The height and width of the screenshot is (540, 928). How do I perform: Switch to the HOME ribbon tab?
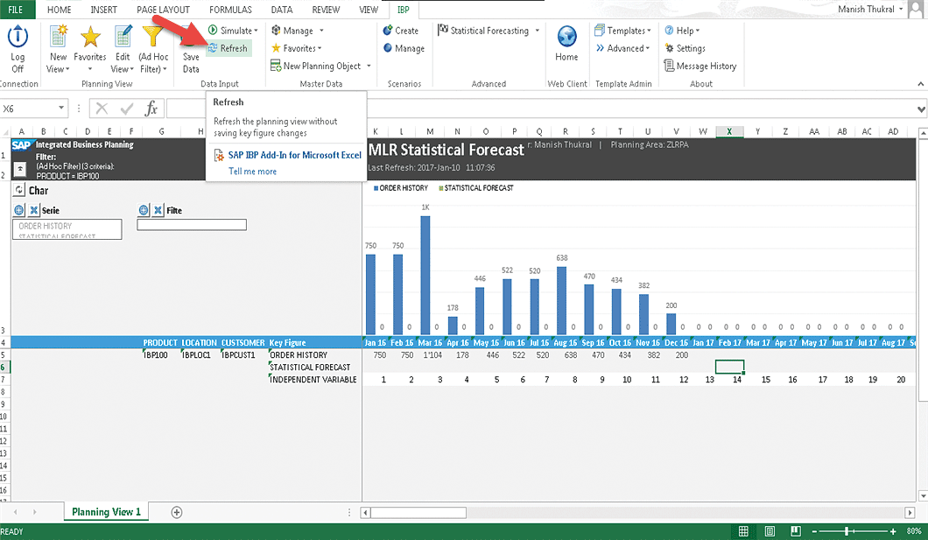pyautogui.click(x=60, y=10)
